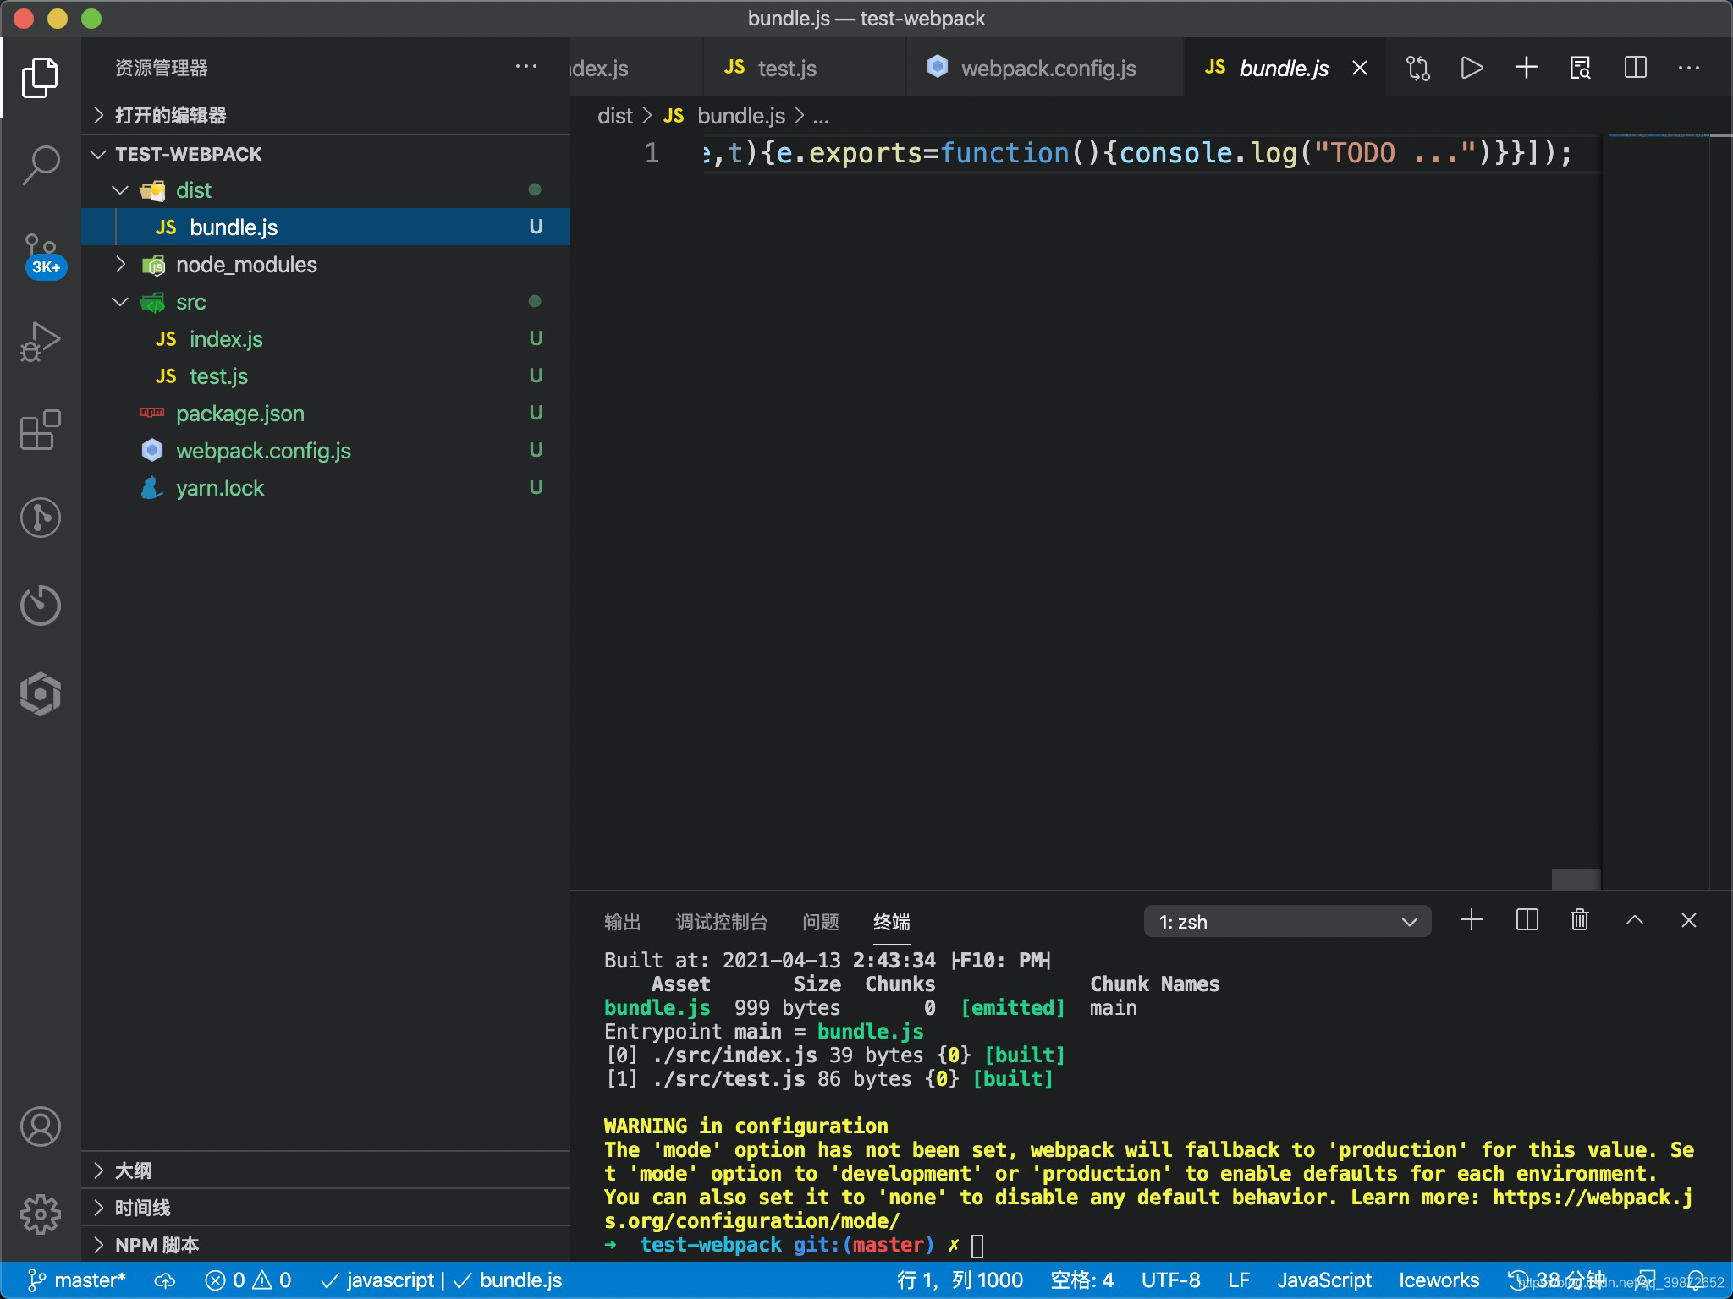This screenshot has height=1299, width=1733.
Task: Select bundle.js in the file tree
Action: tap(326, 227)
